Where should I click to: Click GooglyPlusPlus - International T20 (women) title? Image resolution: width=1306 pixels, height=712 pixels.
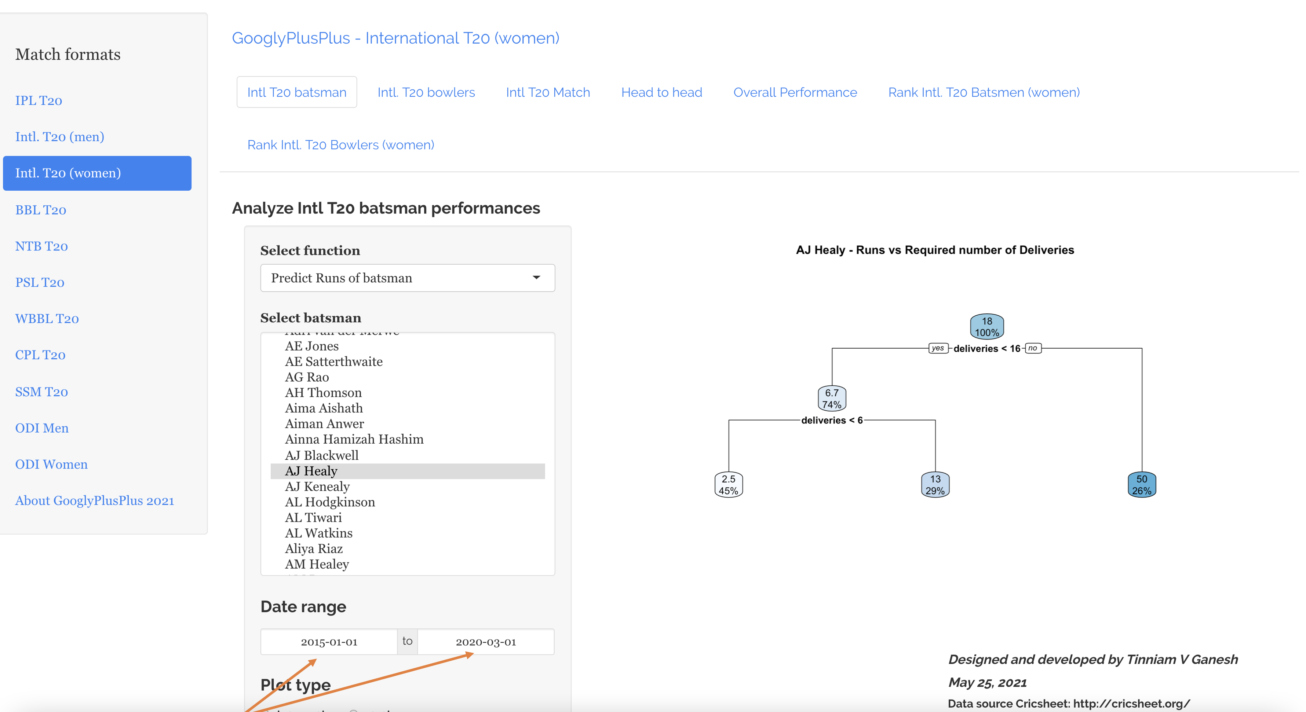(395, 38)
